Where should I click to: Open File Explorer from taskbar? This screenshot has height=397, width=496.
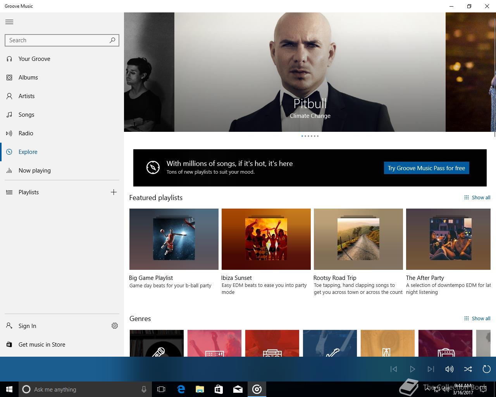[x=200, y=389]
